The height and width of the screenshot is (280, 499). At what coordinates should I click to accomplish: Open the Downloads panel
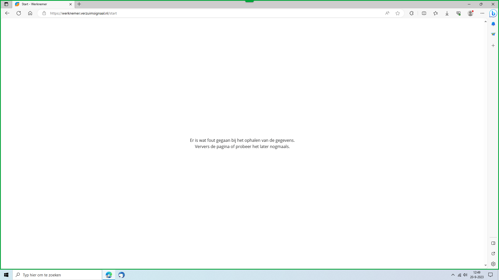tap(447, 13)
